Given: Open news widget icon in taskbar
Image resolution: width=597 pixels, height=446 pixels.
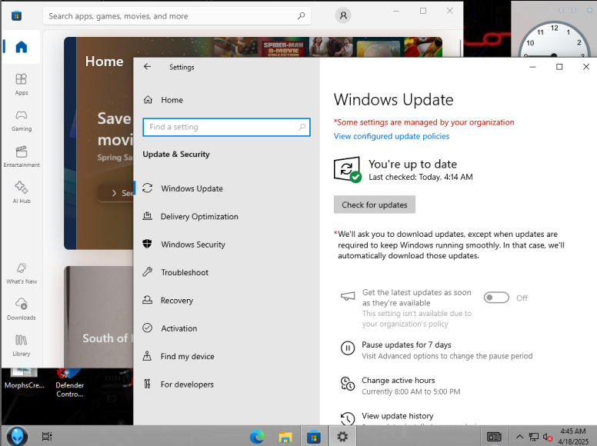Looking at the screenshot, I should point(494,437).
